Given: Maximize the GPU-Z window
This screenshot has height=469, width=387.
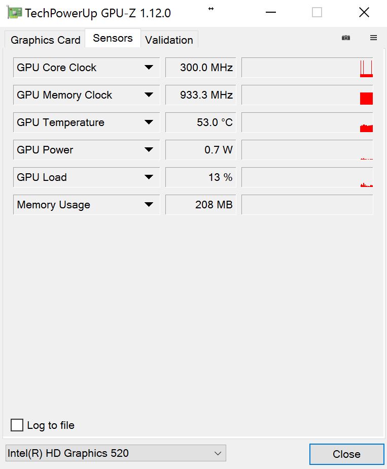Looking at the screenshot, I should pyautogui.click(x=317, y=13).
